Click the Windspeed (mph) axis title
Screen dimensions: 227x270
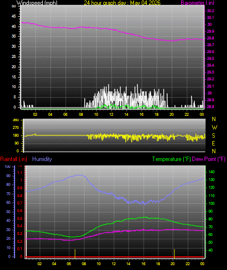point(37,3)
